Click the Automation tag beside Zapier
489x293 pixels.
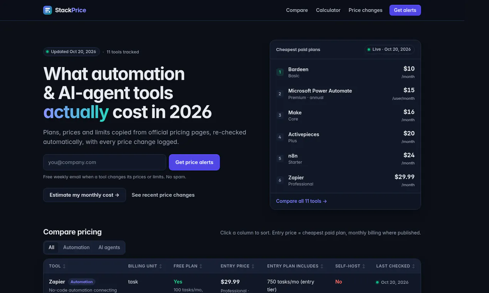click(82, 282)
